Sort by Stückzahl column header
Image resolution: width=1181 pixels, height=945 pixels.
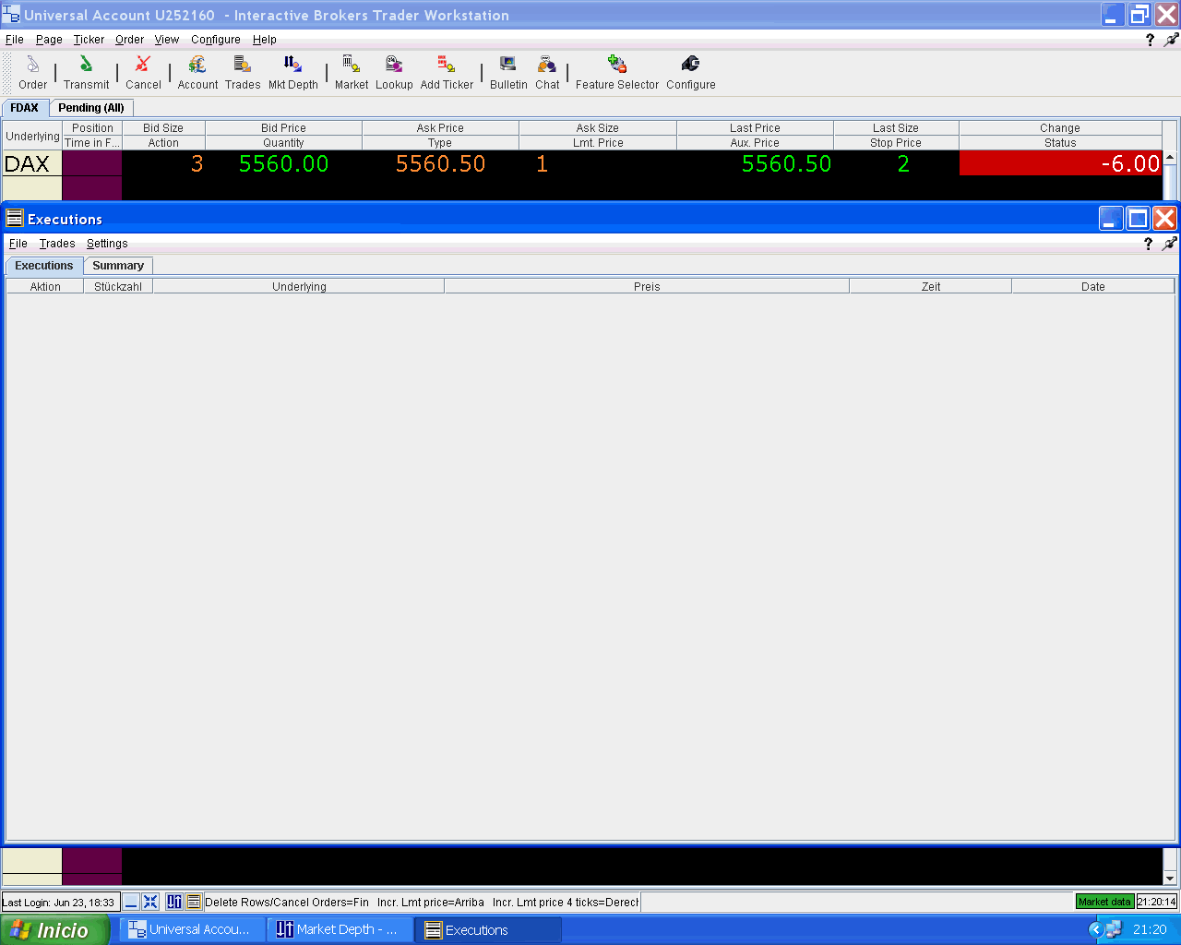pos(118,287)
